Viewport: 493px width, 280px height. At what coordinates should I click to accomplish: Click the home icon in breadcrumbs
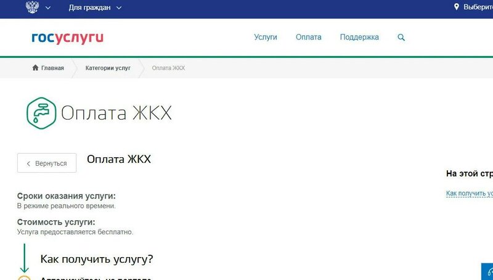(35, 68)
